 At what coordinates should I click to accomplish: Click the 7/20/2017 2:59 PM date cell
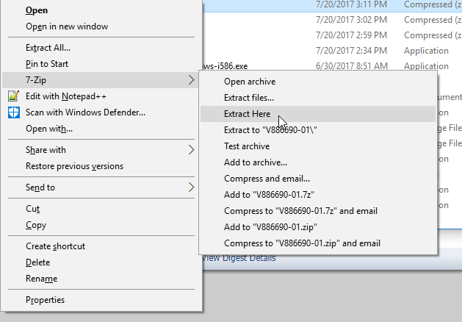click(351, 35)
